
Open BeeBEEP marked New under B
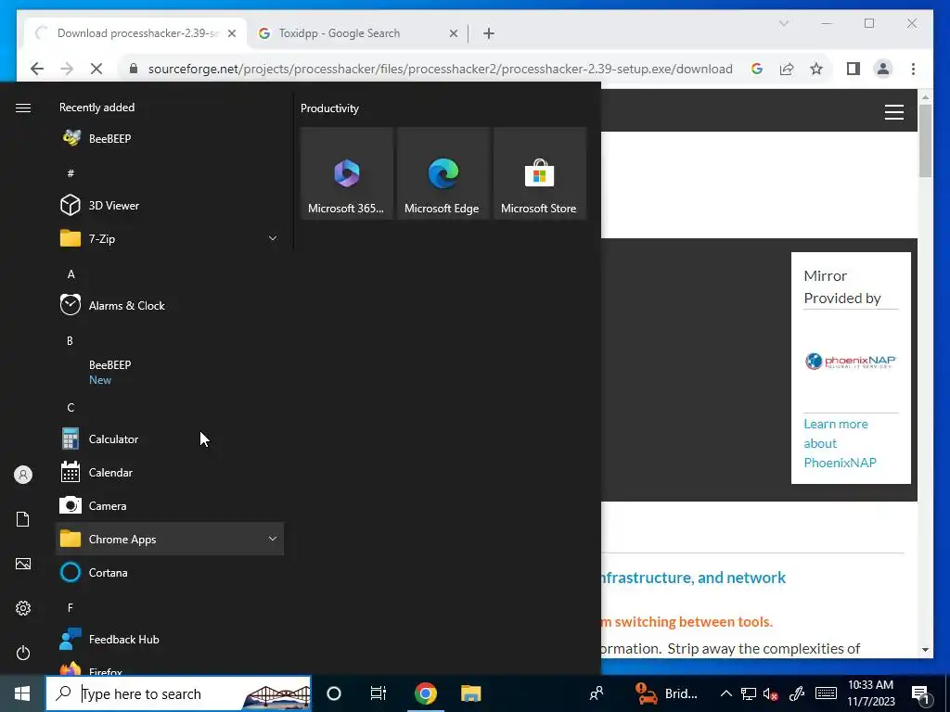pos(170,373)
